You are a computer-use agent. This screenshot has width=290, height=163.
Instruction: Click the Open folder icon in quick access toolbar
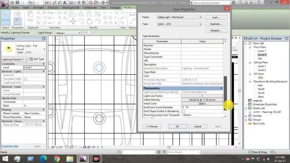coord(12,3)
